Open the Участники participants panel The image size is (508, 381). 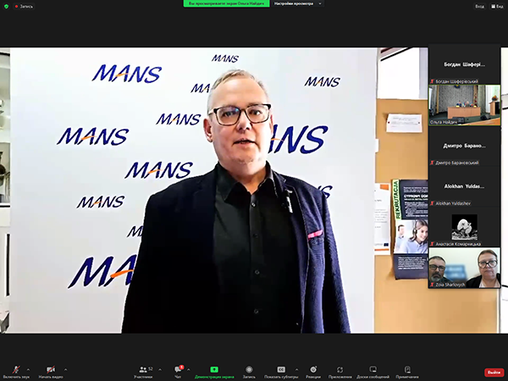[143, 372]
